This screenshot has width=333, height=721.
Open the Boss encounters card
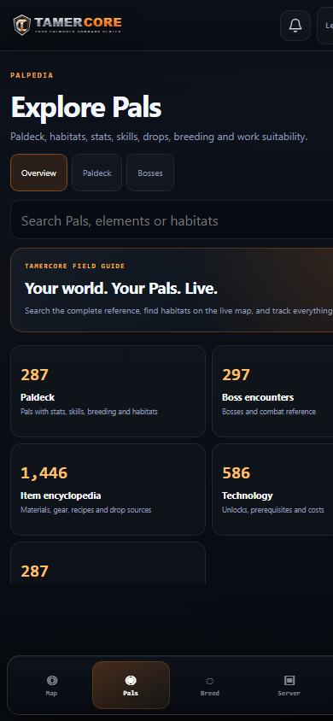point(272,391)
